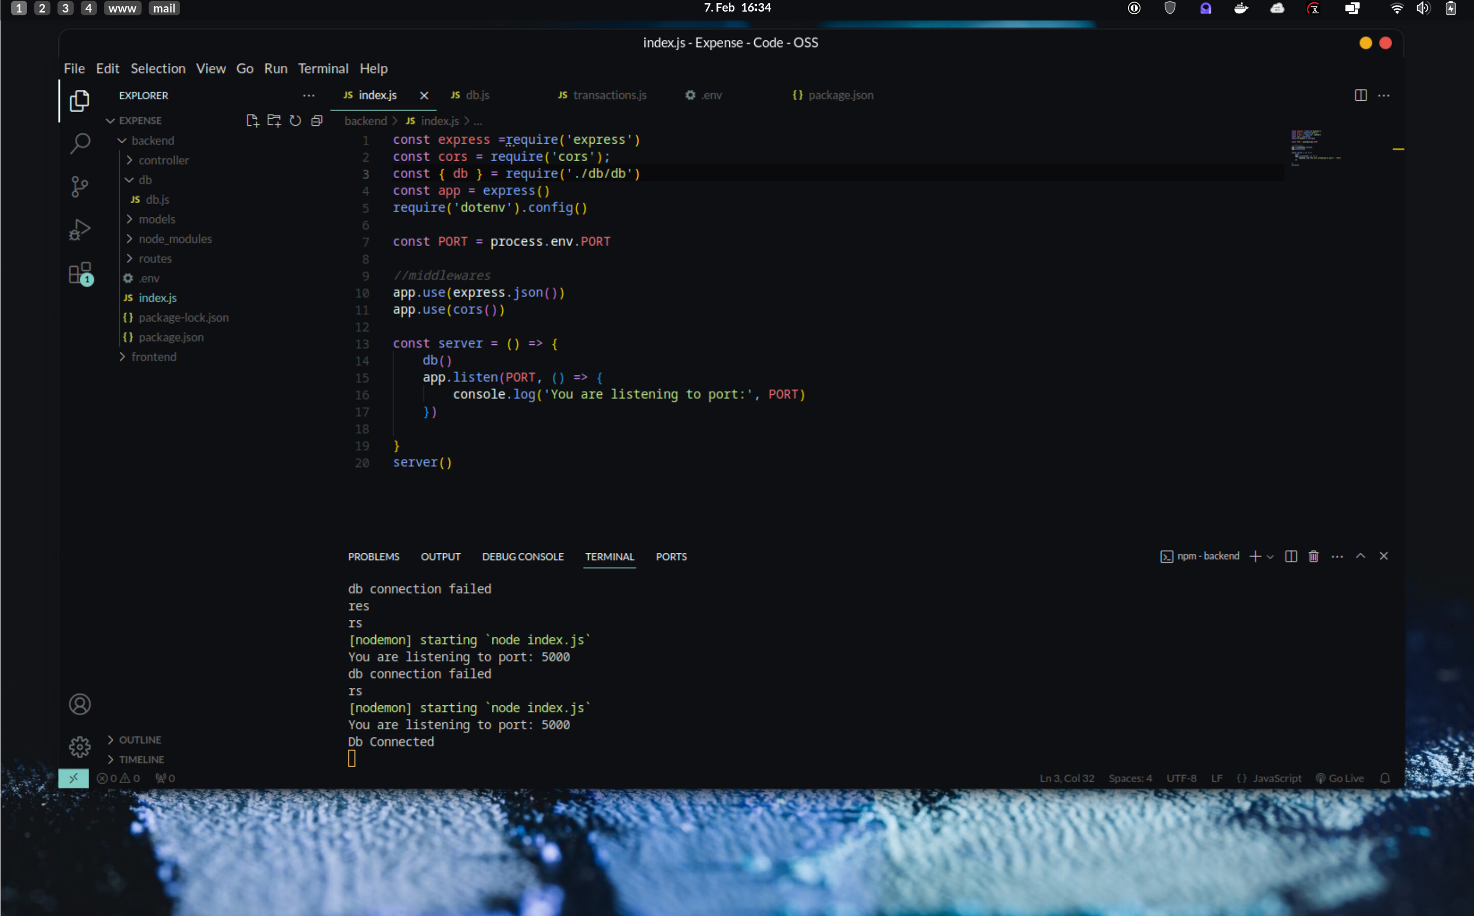Change end of line sequence LF
Viewport: 1474px width, 916px height.
(1217, 778)
